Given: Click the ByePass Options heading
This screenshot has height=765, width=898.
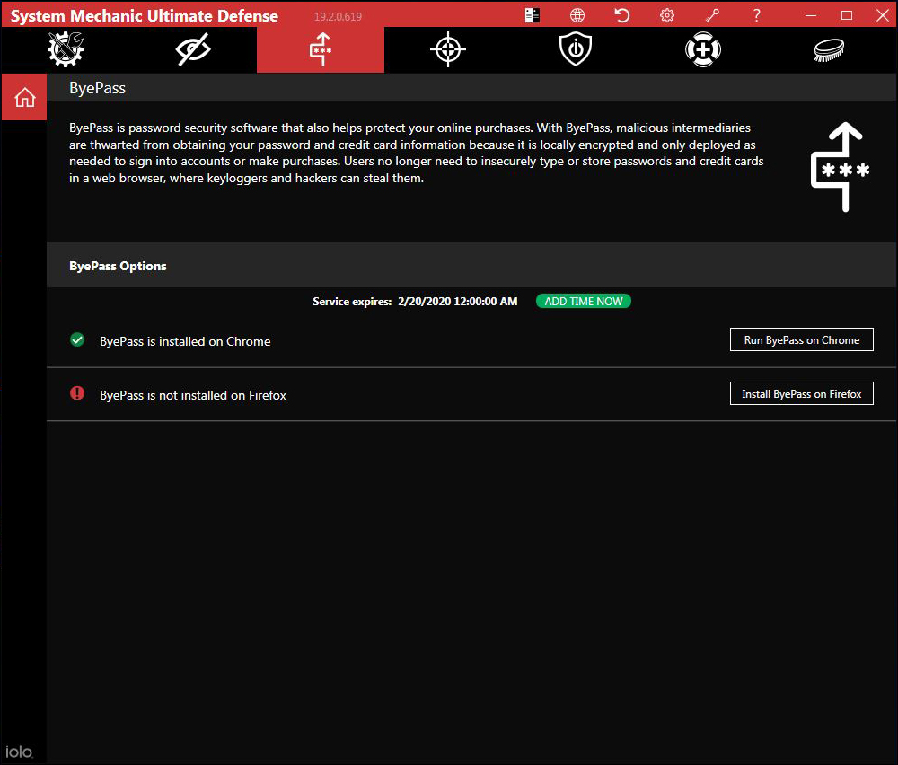Looking at the screenshot, I should [118, 266].
